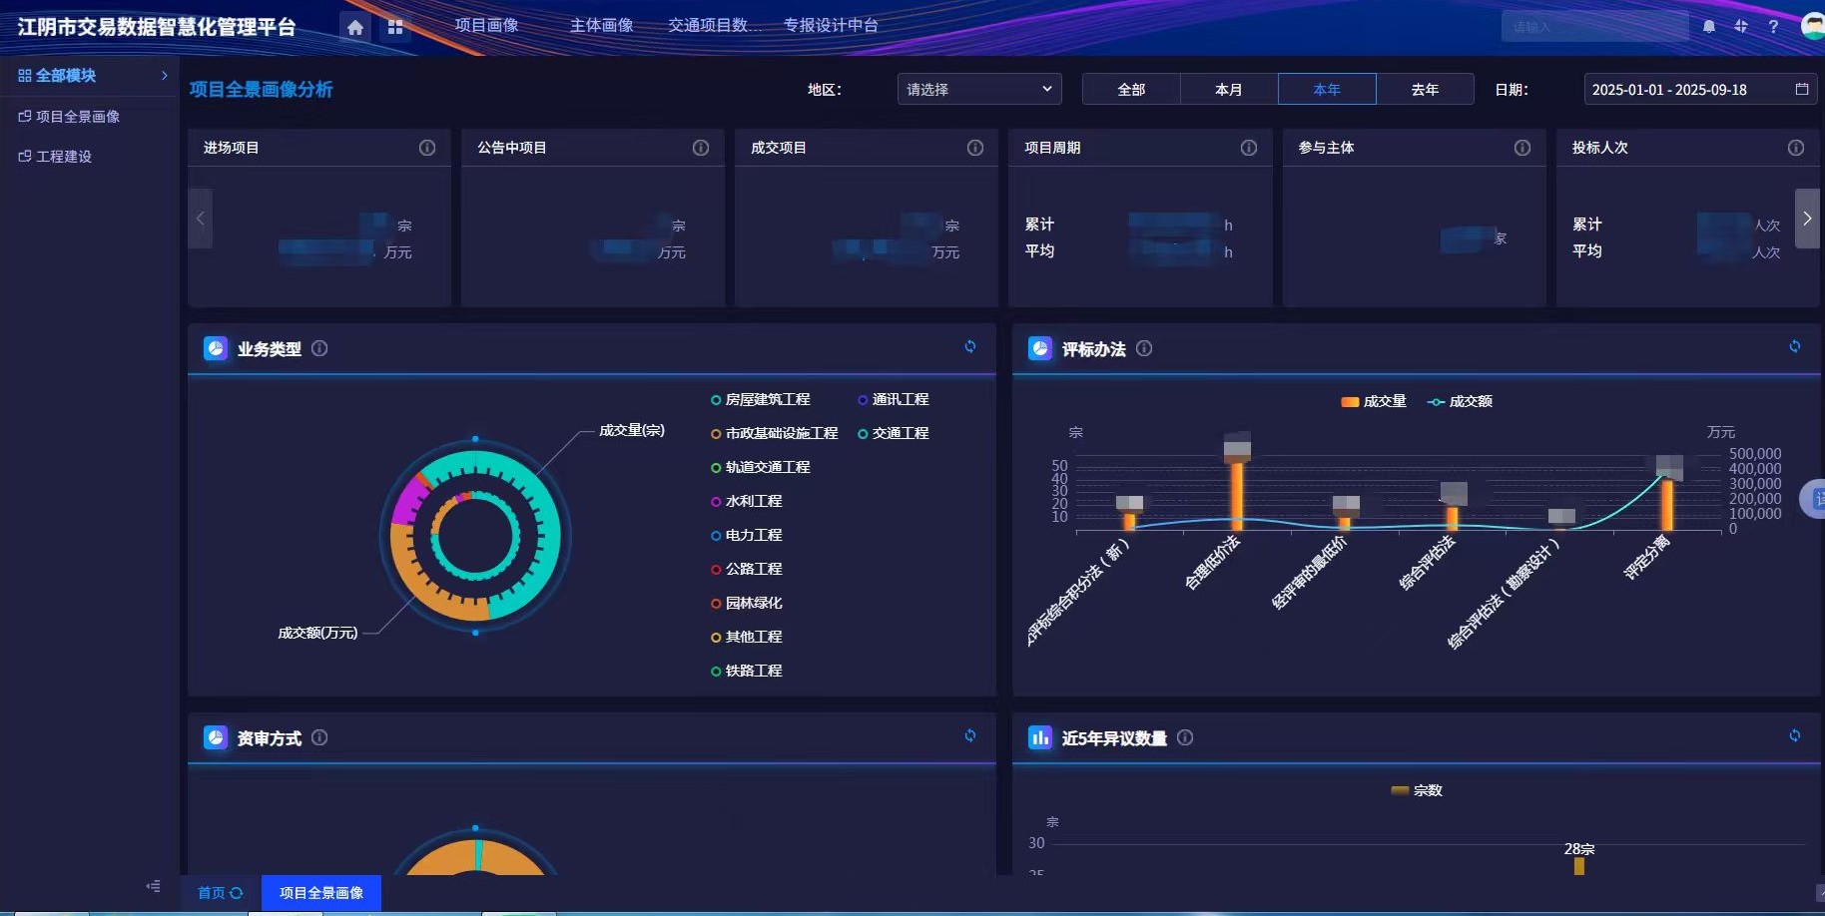Refresh the 评标办法 chart panel
Viewport: 1825px width, 916px height.
coord(1794,346)
